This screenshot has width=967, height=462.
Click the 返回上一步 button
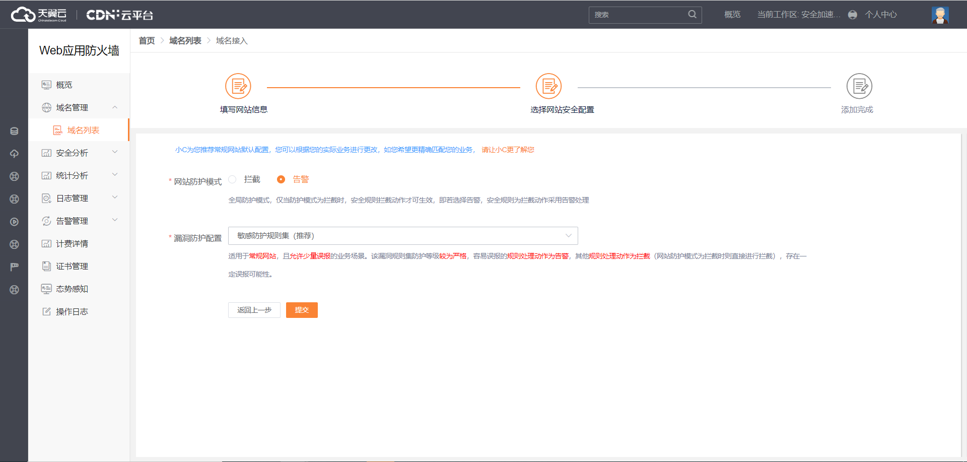[x=254, y=310]
